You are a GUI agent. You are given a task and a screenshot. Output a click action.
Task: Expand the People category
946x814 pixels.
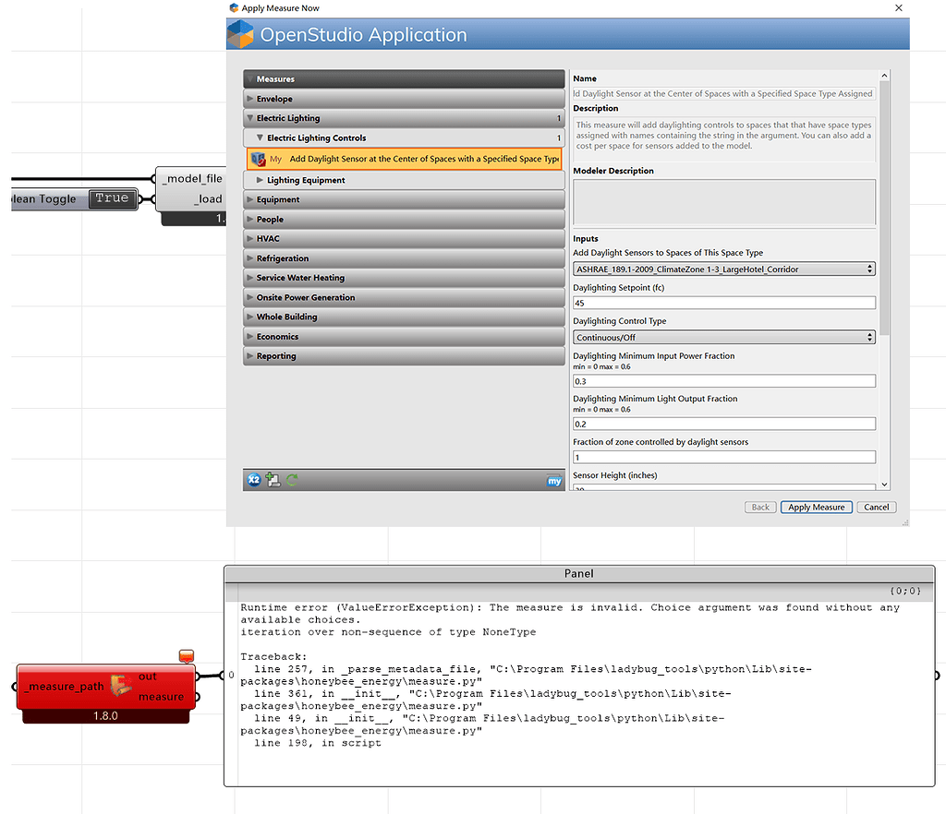404,220
